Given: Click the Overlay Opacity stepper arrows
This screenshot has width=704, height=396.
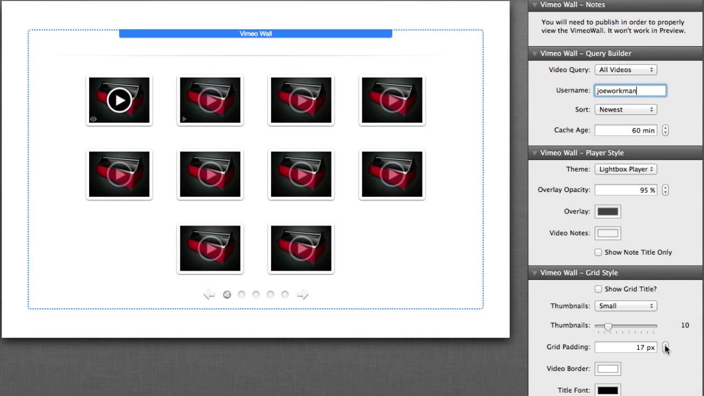Looking at the screenshot, I should [665, 190].
